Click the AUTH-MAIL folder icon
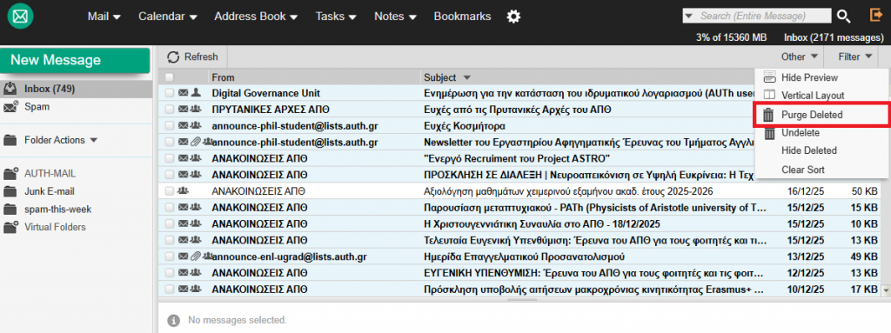Viewport: 891px width, 333px height. pyautogui.click(x=10, y=174)
